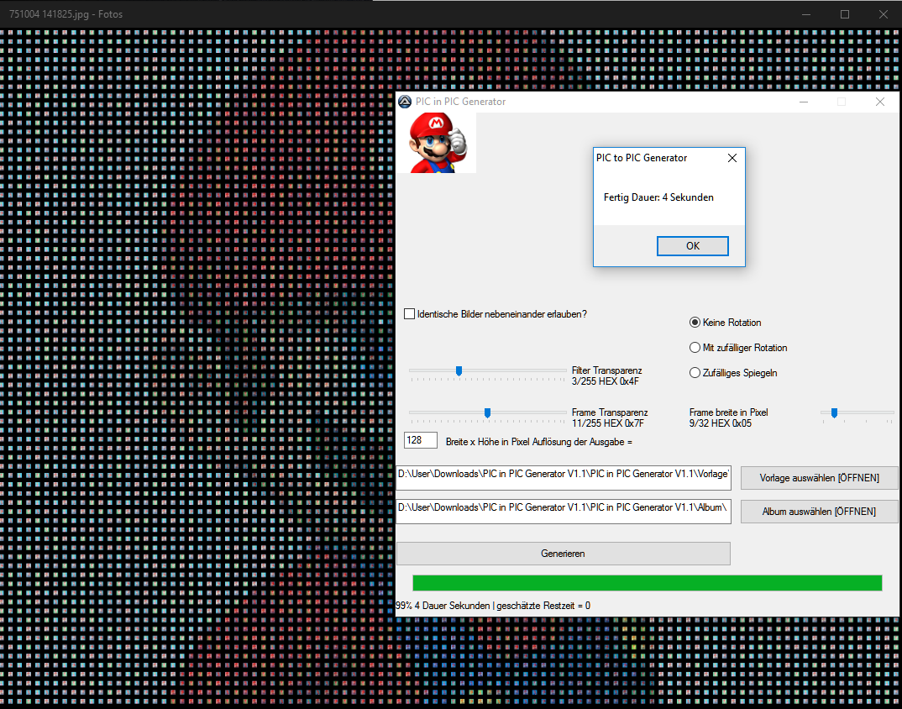Close the PIC to PIC Generator dialog

[732, 158]
